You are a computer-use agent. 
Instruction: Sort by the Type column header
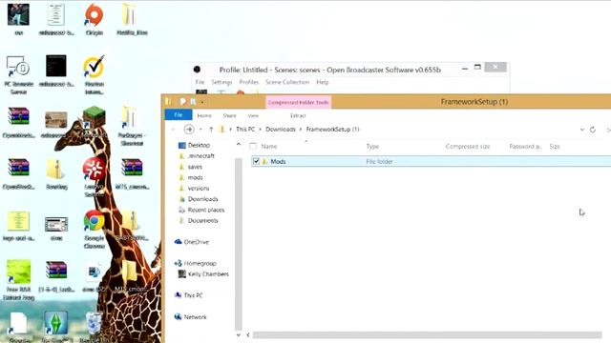pos(372,146)
